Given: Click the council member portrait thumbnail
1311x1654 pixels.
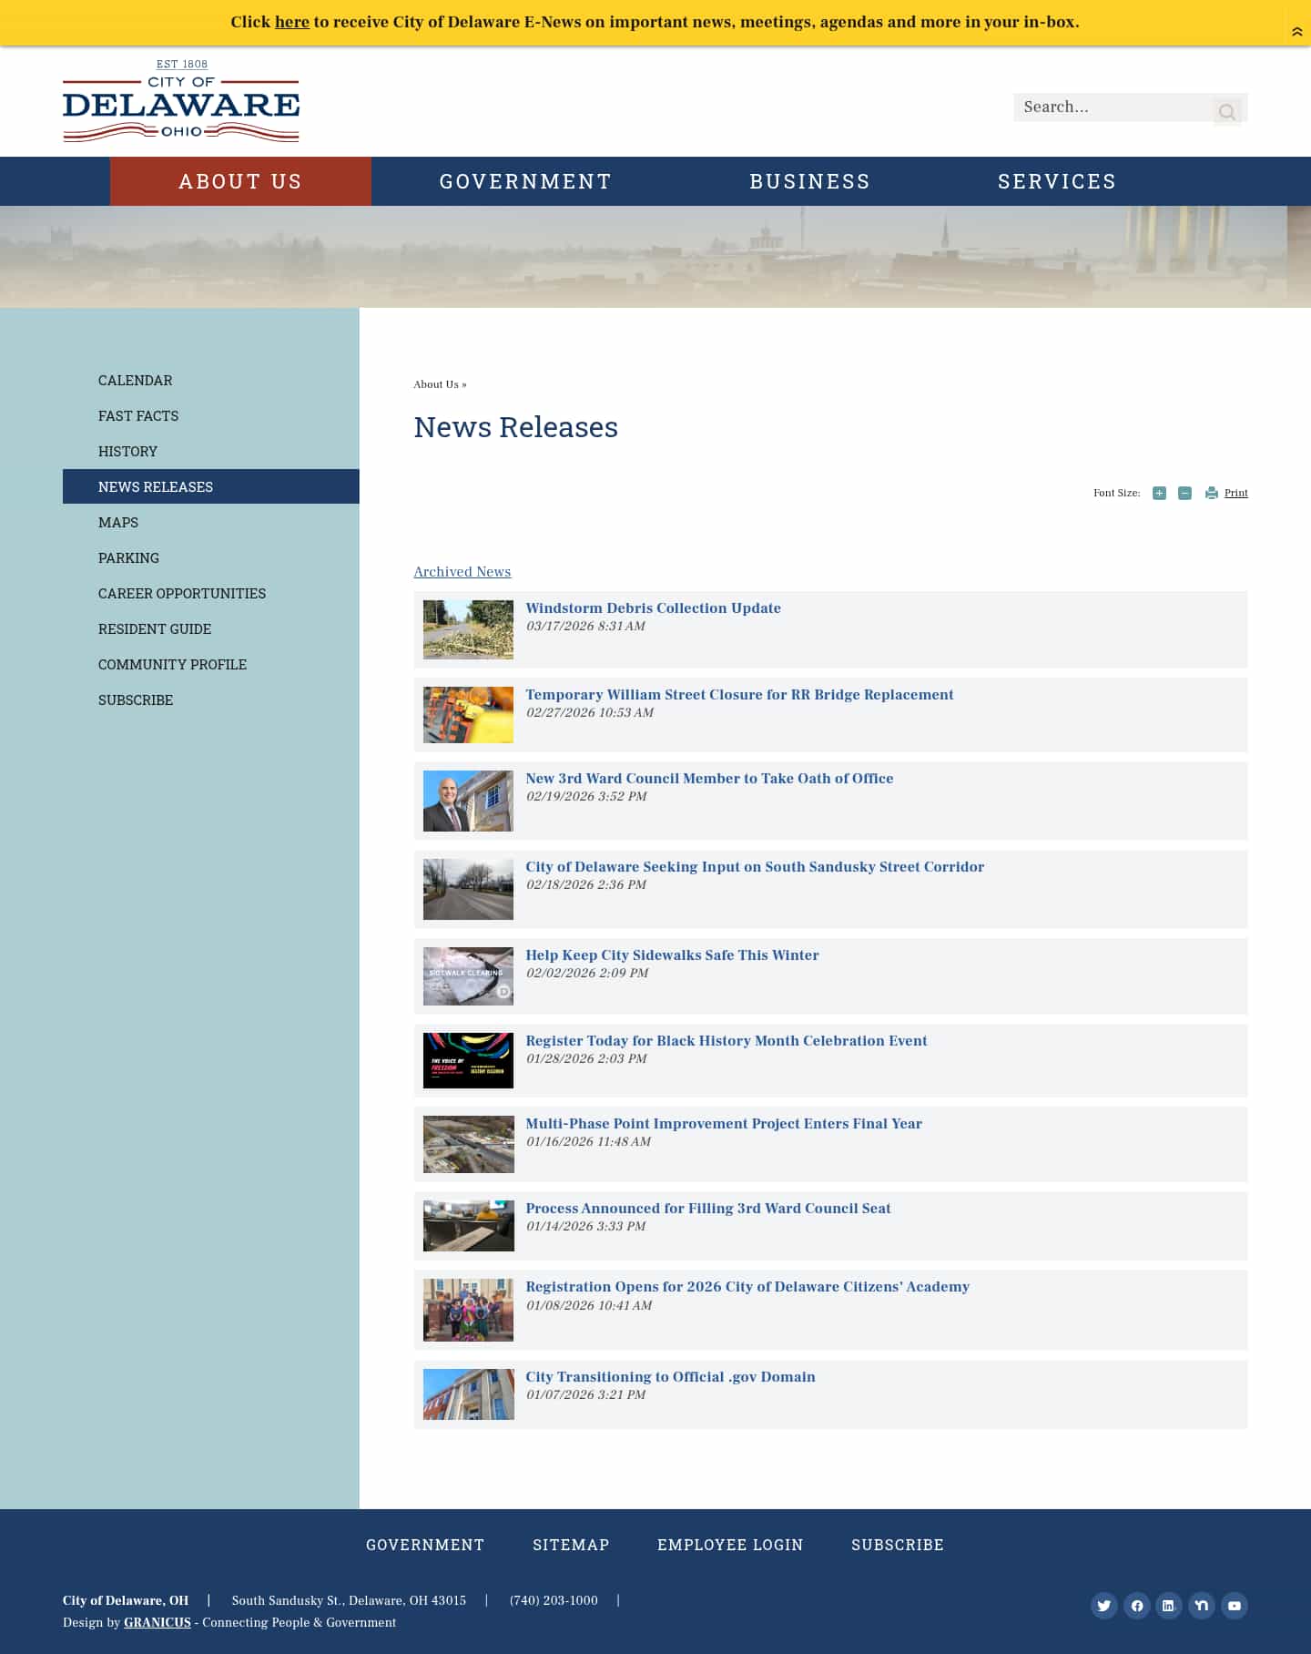Looking at the screenshot, I should pyautogui.click(x=468, y=801).
